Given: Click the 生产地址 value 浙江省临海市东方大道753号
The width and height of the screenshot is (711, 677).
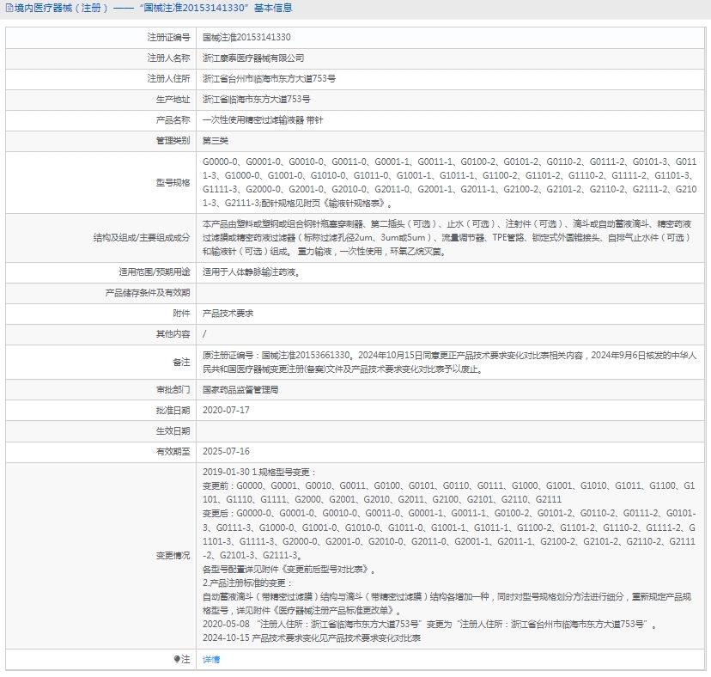Looking at the screenshot, I should pyautogui.click(x=256, y=100).
